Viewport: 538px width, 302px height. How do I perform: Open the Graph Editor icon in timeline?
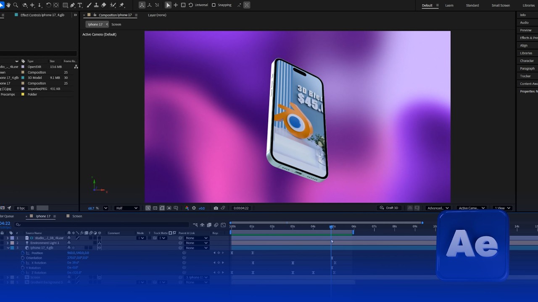point(223,225)
